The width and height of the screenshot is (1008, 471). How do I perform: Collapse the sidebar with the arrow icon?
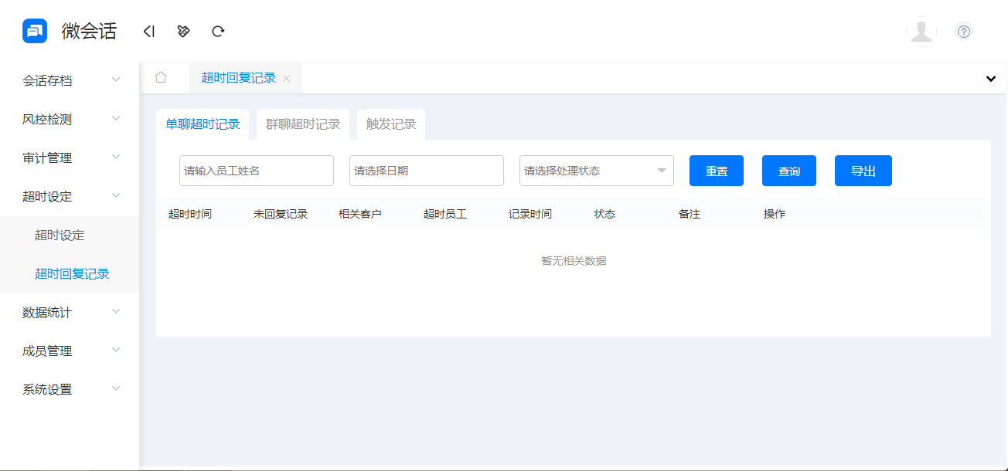coord(148,31)
